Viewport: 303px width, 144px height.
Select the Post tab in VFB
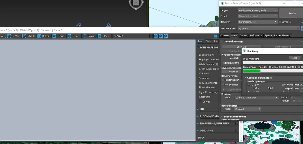click(200, 41)
